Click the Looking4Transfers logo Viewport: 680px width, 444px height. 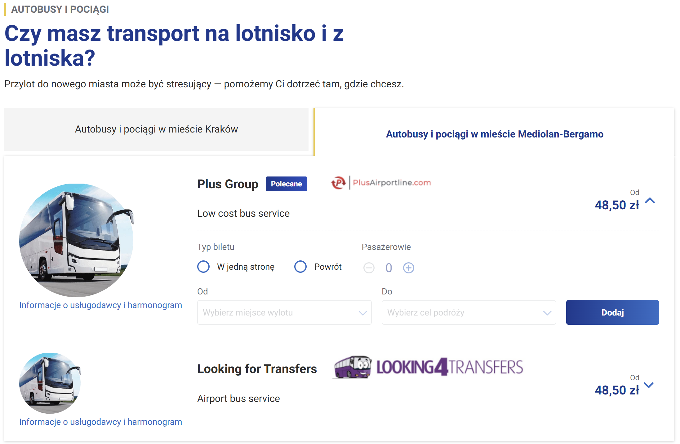pos(428,367)
